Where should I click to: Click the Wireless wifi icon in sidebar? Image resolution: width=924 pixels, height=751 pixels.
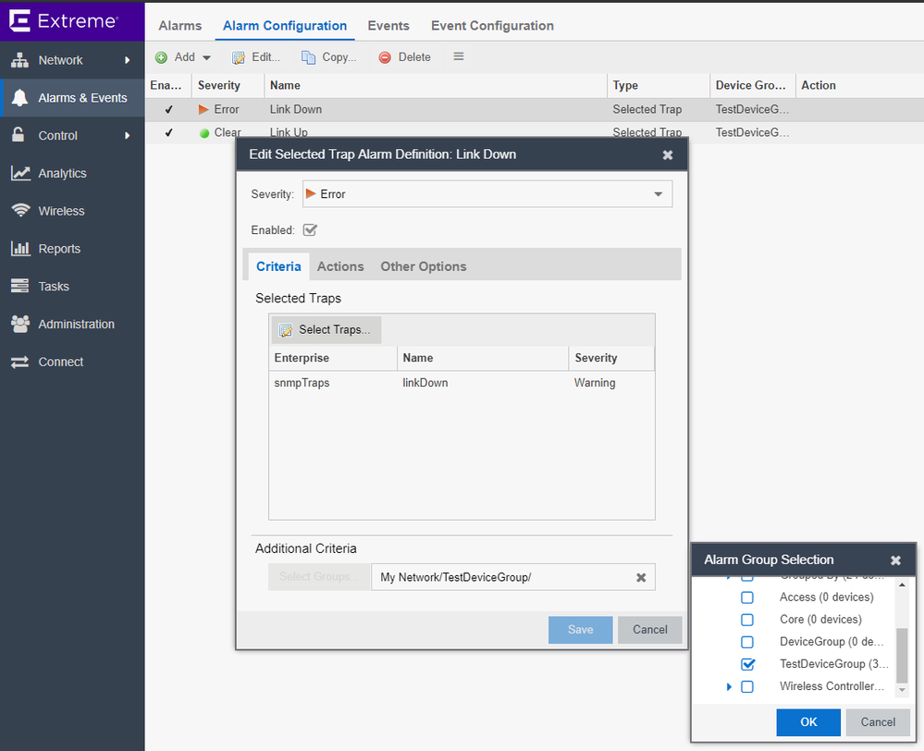[x=20, y=211]
